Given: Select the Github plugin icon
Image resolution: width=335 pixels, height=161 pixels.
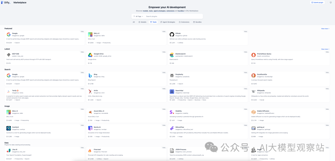Looking at the screenshot, I should [x=172, y=35].
